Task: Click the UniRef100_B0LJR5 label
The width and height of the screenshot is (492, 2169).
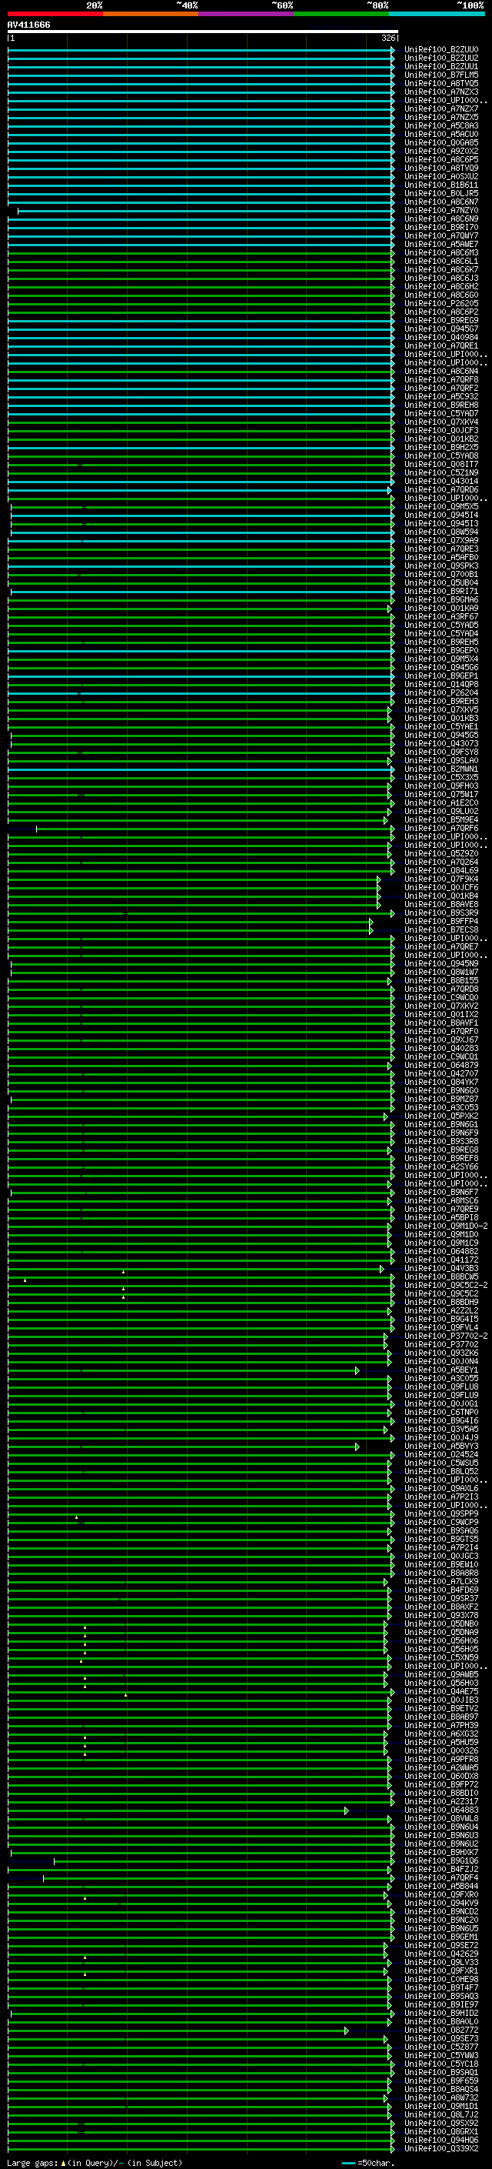Action: point(441,194)
